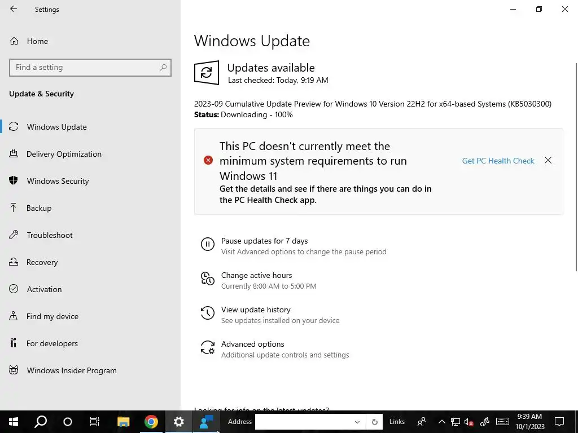Click the KB5030300 cumulative update title
Screen dimensions: 578x433
click(373, 104)
